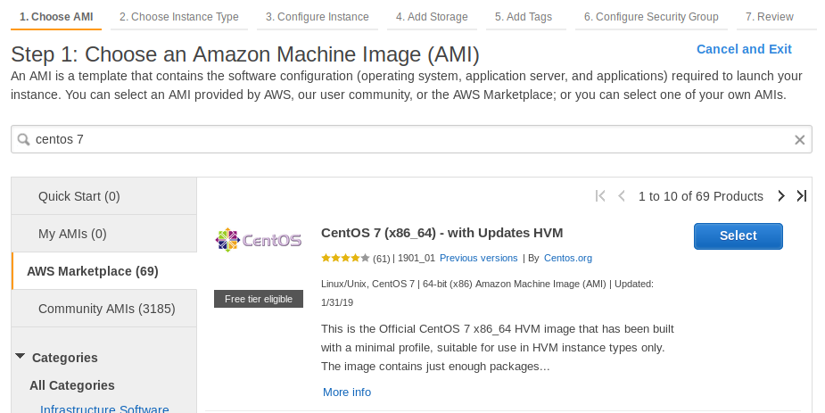
Task: Open More info for CentOS 7
Action: [x=347, y=392]
